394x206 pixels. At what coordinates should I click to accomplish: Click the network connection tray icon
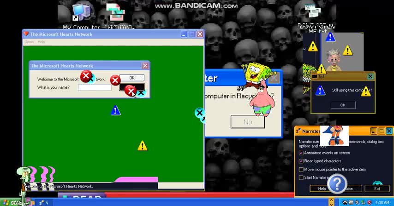tap(363, 202)
